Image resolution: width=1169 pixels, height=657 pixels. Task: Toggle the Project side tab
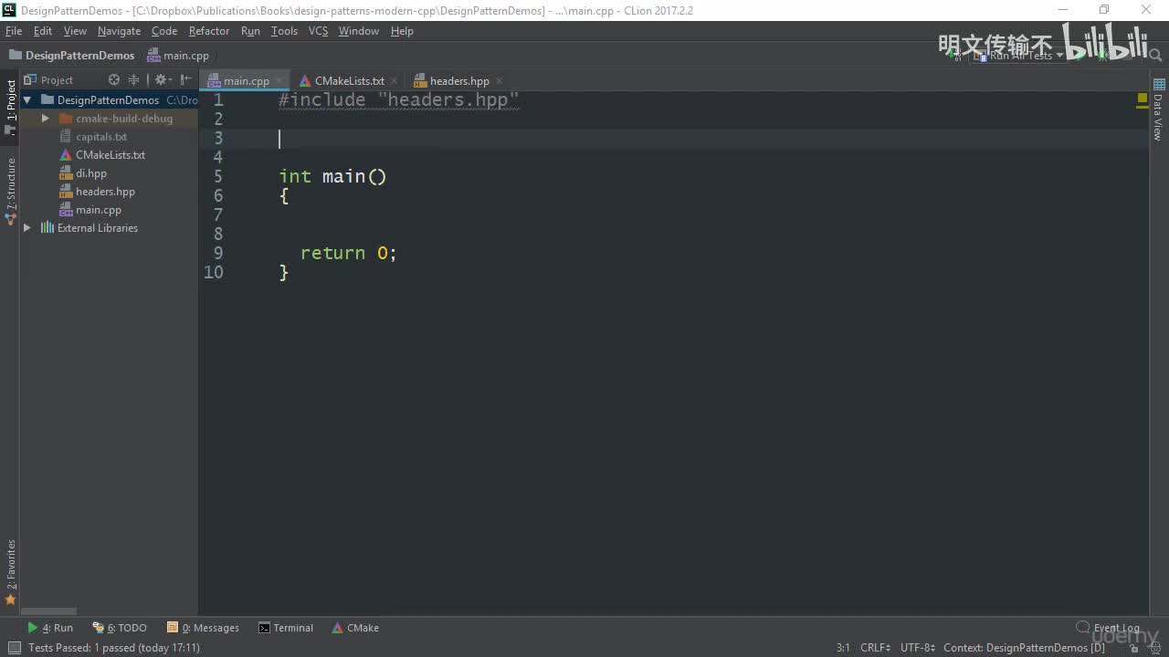[x=10, y=108]
